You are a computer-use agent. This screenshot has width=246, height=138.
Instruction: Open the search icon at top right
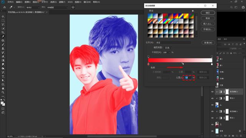pyautogui.click(x=231, y=7)
